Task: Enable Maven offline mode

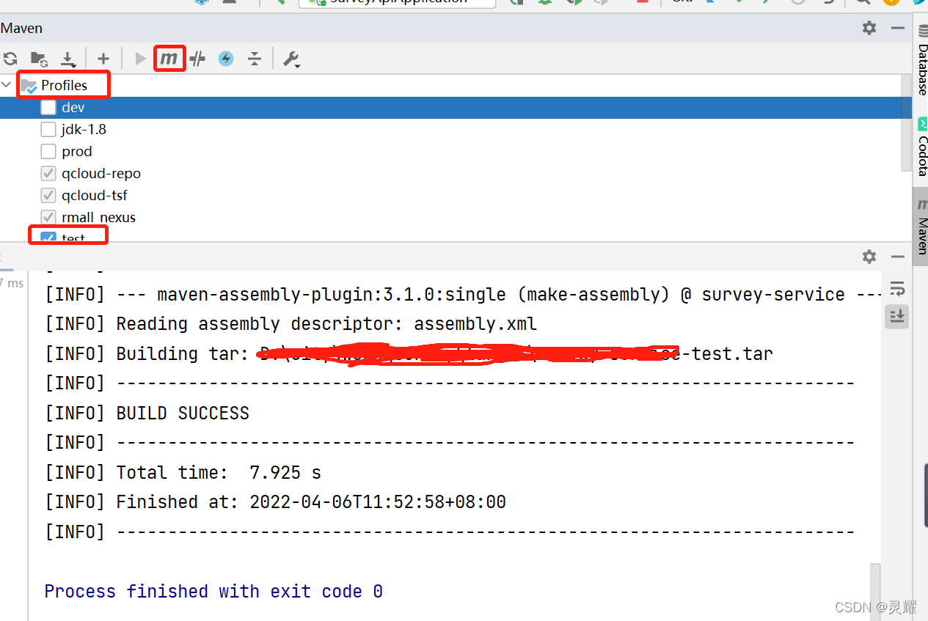Action: [225, 59]
